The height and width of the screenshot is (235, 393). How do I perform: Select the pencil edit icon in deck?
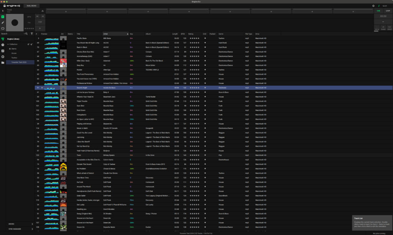point(3,23)
